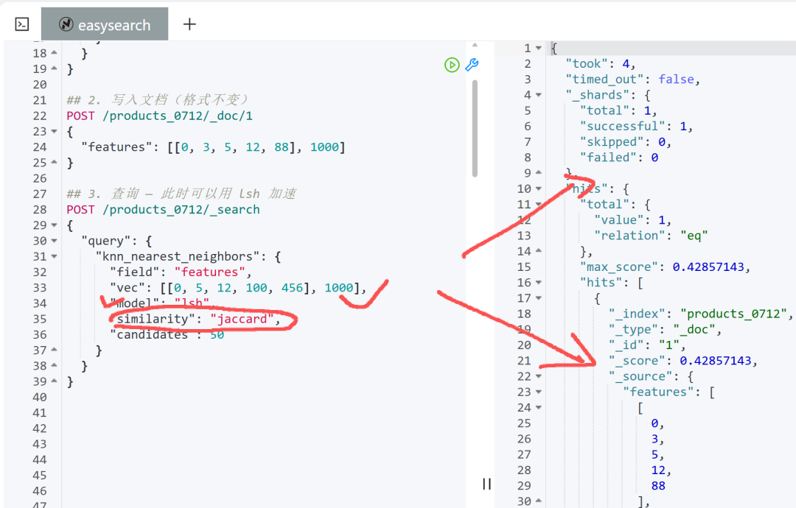Click the "lsh" model value

click(192, 303)
